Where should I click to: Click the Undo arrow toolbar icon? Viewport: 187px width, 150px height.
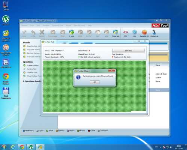click(x=33, y=33)
